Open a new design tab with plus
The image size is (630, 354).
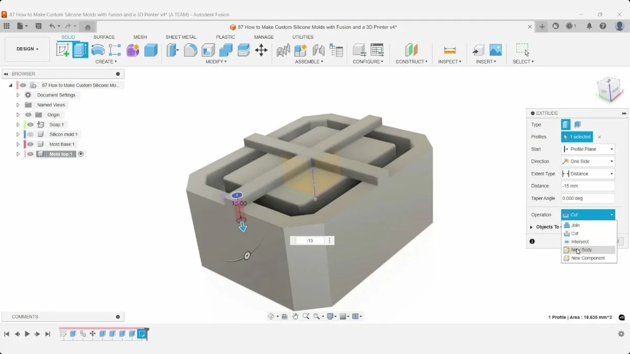(542, 27)
